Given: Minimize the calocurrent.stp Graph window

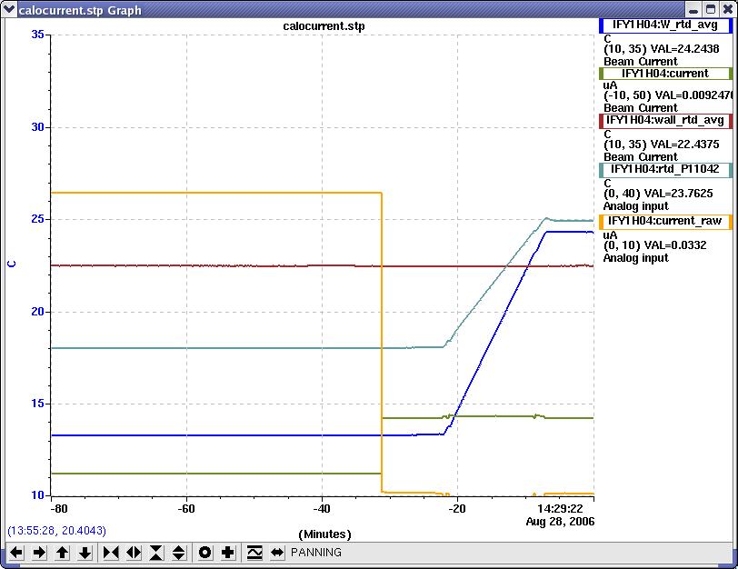Looking at the screenshot, I should tap(693, 9).
